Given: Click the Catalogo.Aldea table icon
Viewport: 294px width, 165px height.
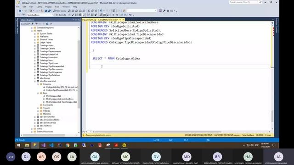Looking at the screenshot, I should (38, 46).
